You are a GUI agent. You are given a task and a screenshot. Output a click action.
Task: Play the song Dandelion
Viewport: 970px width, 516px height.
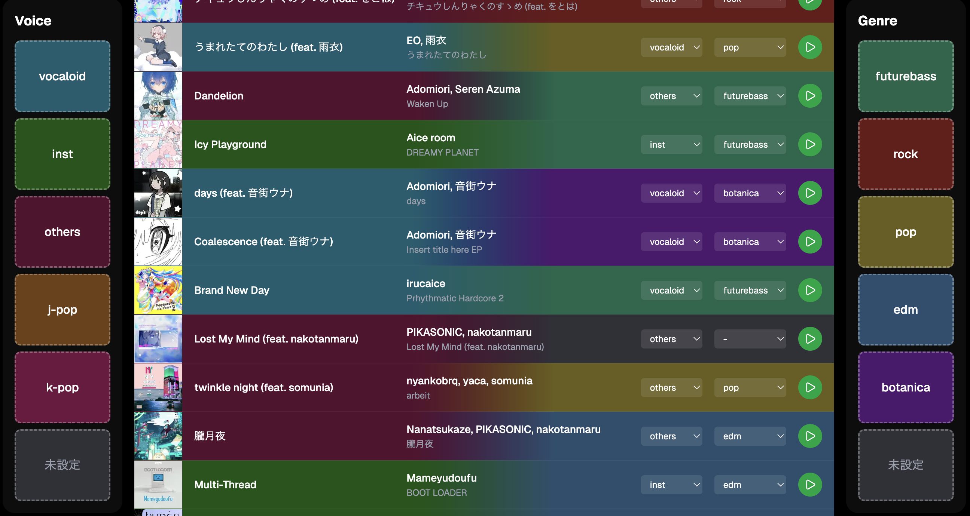809,96
